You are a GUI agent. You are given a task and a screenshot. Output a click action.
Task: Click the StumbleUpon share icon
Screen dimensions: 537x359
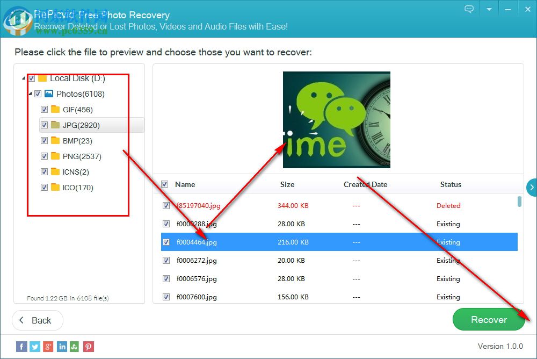coord(75,346)
